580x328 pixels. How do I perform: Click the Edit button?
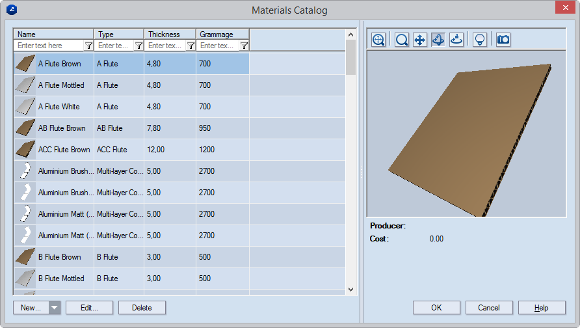pyautogui.click(x=89, y=308)
